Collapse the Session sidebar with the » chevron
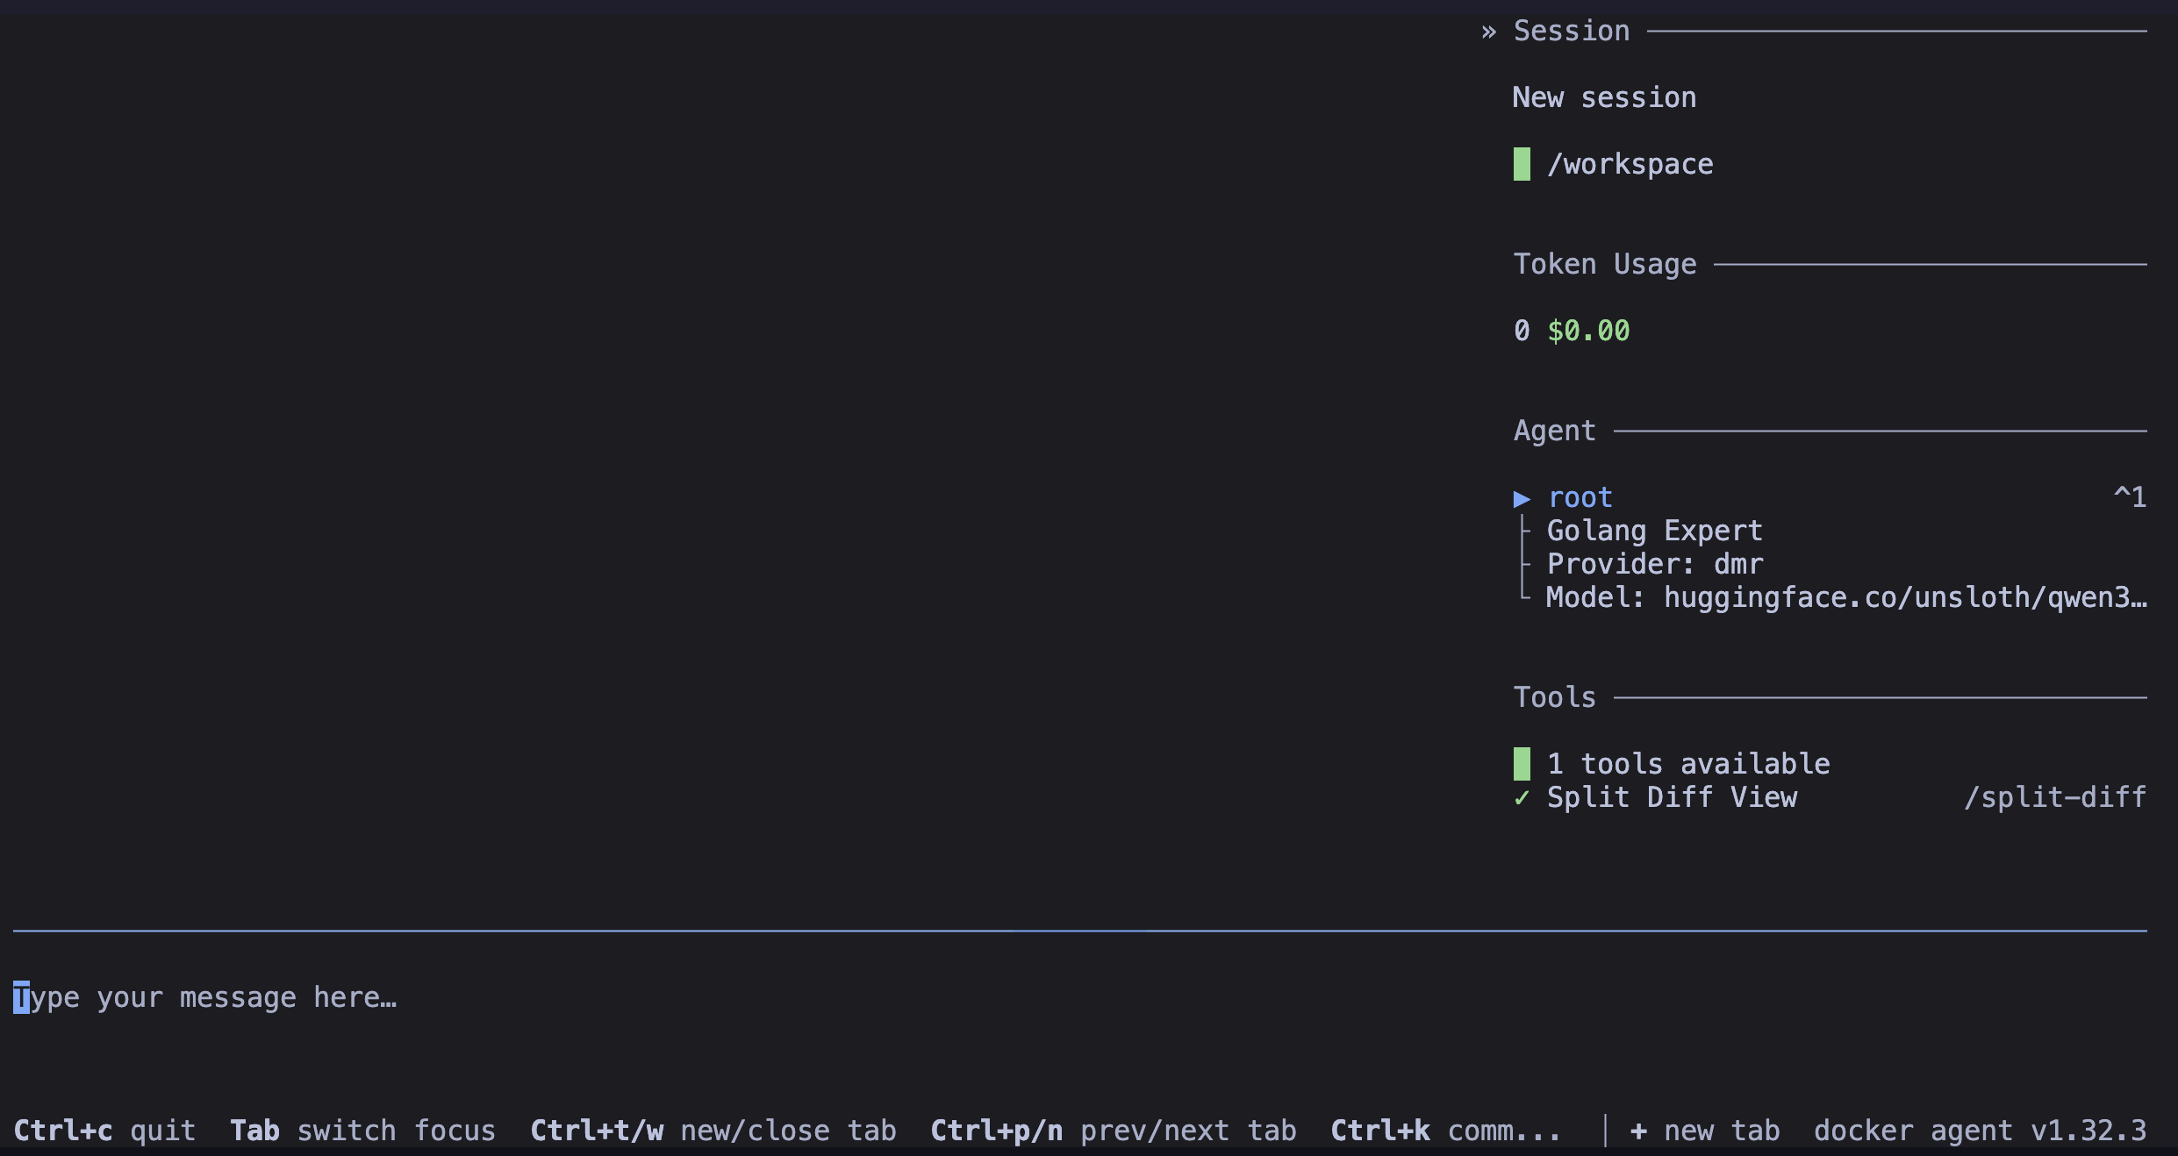 coord(1488,32)
